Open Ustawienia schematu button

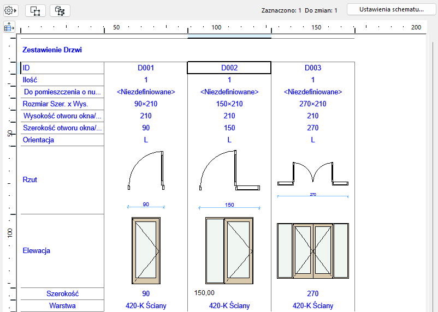(x=392, y=9)
